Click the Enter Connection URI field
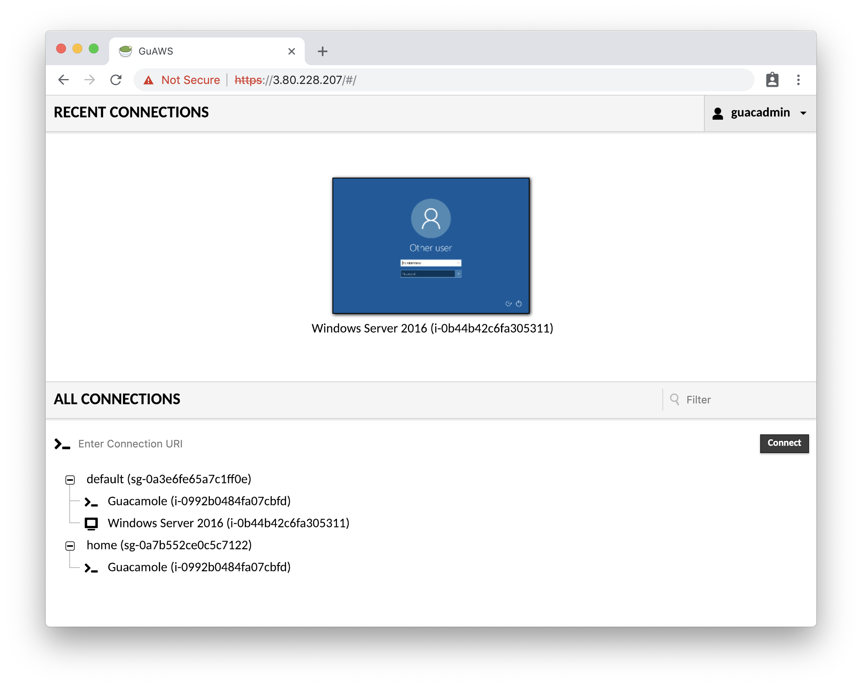 tap(416, 444)
